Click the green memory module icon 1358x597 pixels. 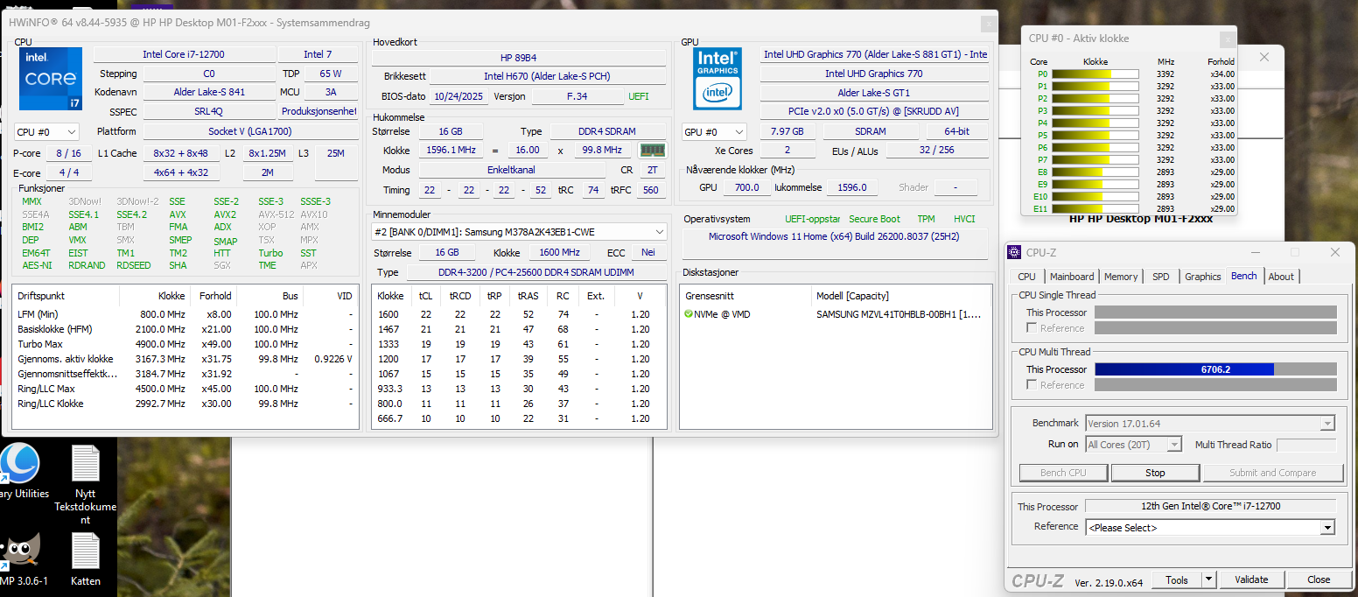pyautogui.click(x=652, y=151)
